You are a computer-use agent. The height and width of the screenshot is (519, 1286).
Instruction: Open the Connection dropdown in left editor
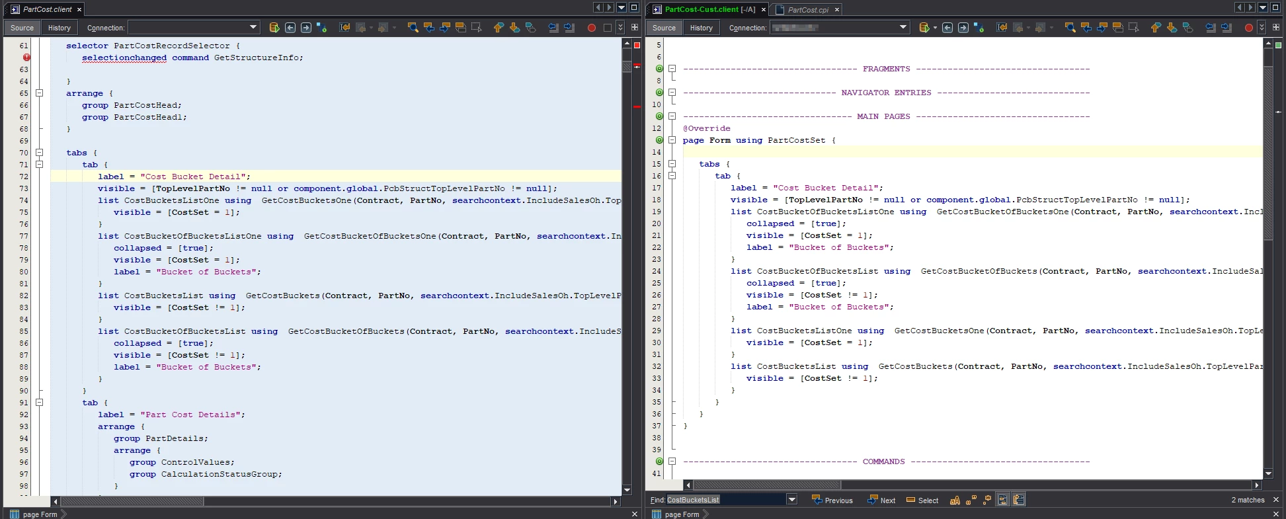click(x=253, y=28)
